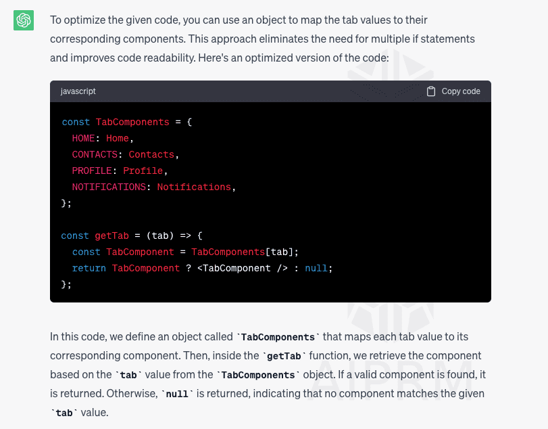The image size is (548, 429).
Task: Click inline code `getTab` in explanation
Action: coord(284,356)
